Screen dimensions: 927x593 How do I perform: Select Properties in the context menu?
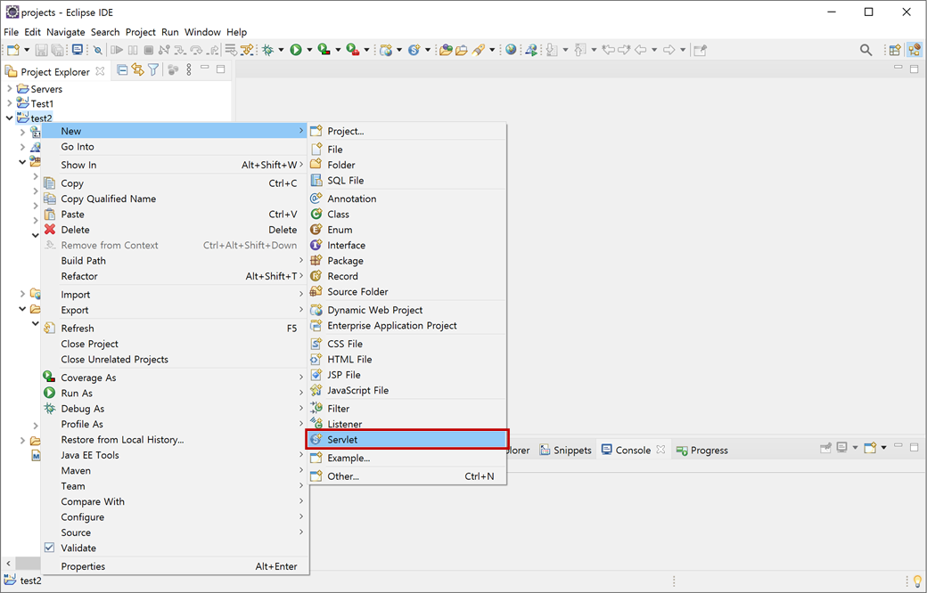pos(174,566)
